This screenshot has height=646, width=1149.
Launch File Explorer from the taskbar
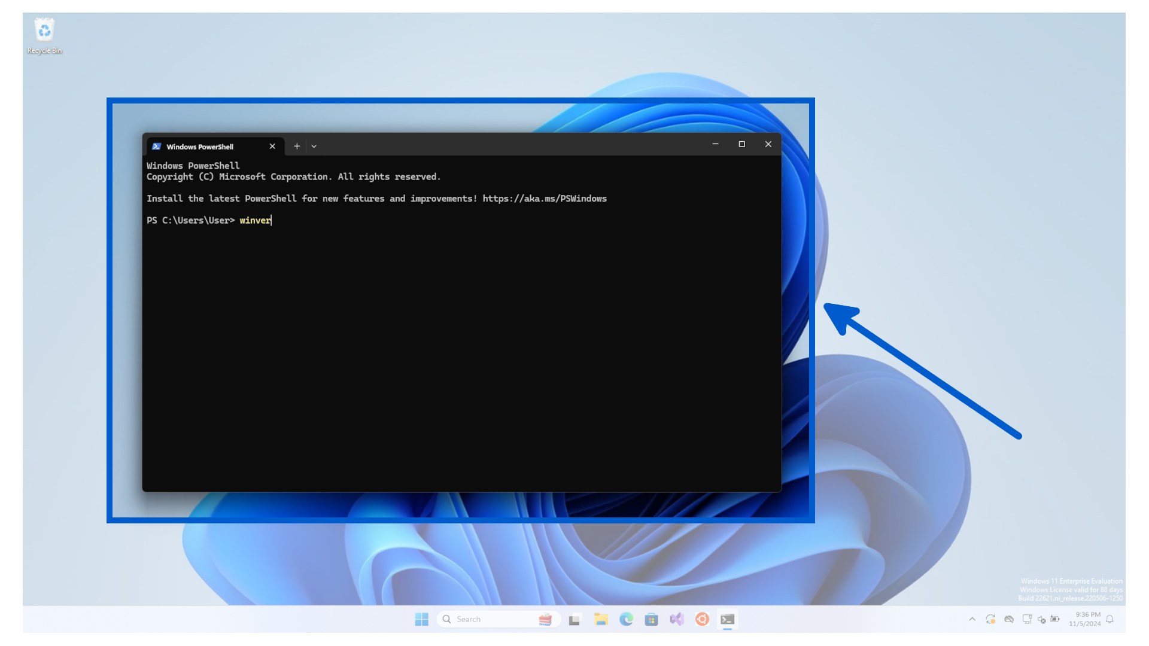601,619
